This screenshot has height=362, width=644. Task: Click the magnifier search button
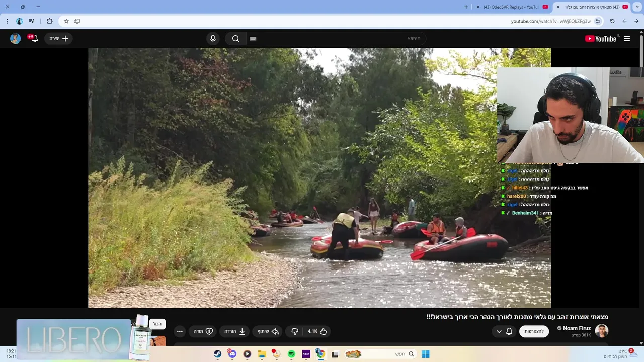(x=235, y=39)
